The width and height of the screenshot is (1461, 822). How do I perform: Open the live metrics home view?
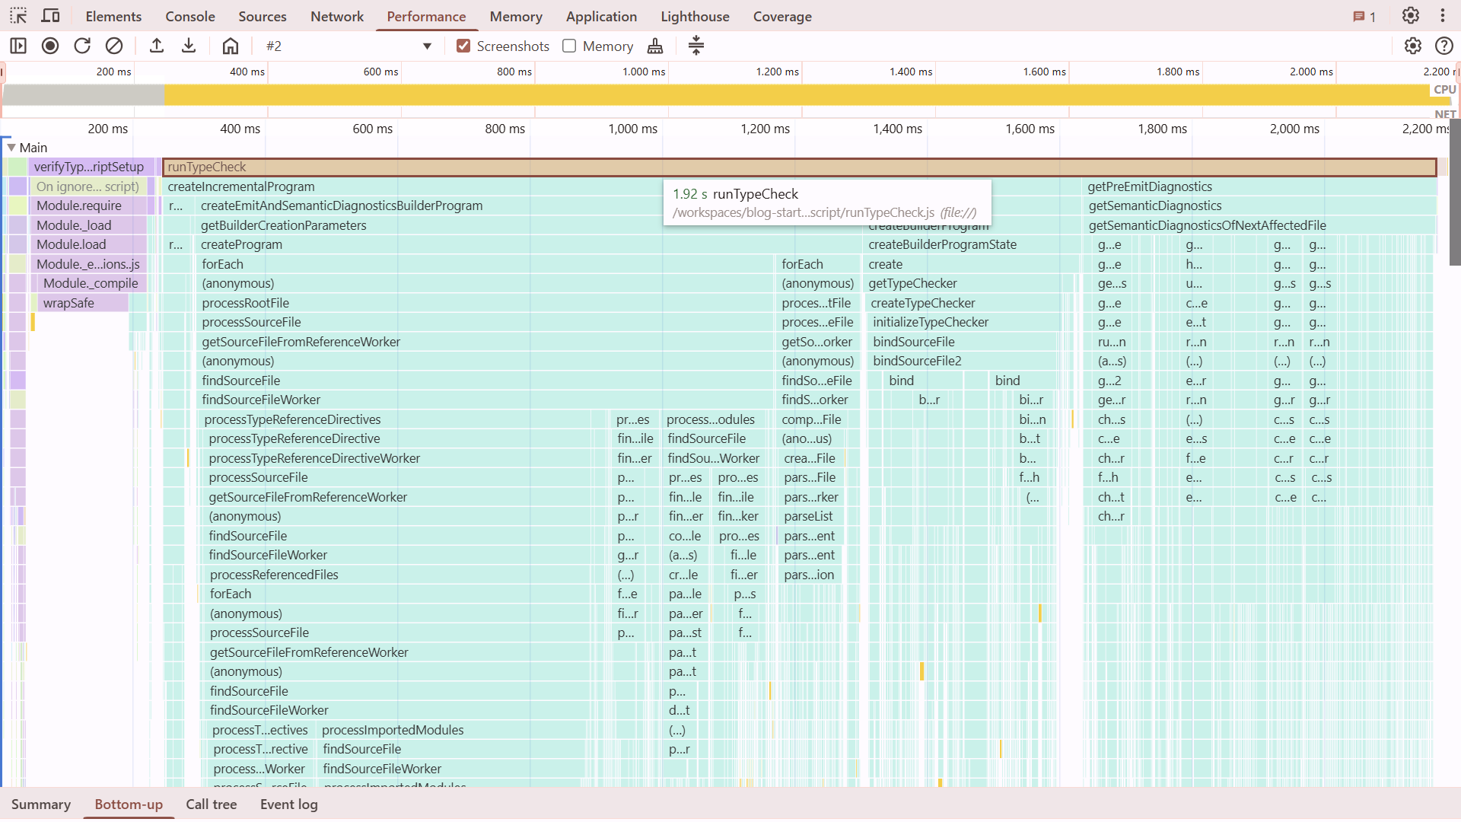230,46
